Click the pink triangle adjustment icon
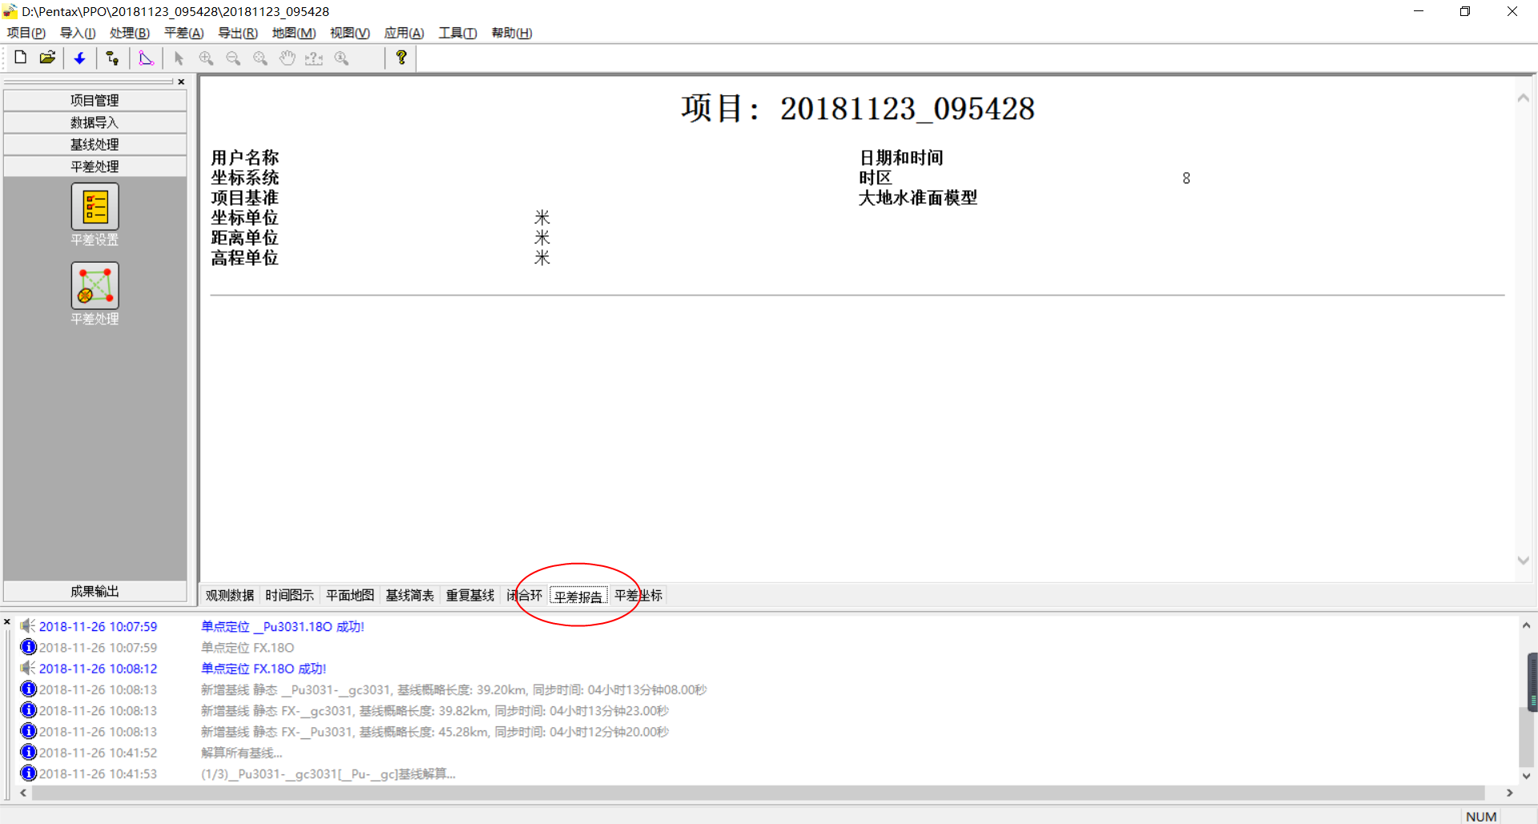 click(146, 58)
